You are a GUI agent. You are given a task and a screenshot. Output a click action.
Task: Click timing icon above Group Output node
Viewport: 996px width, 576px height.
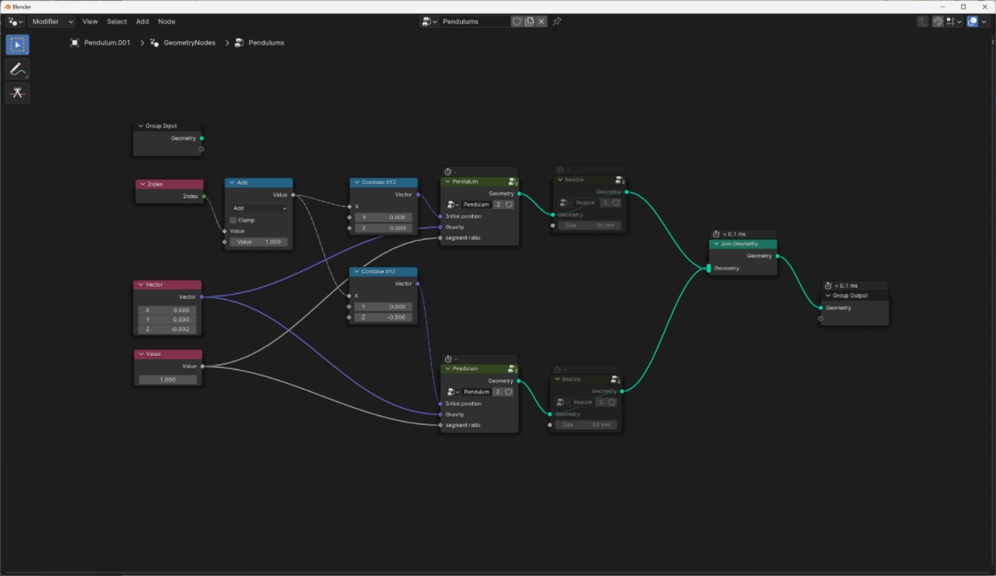pos(829,286)
